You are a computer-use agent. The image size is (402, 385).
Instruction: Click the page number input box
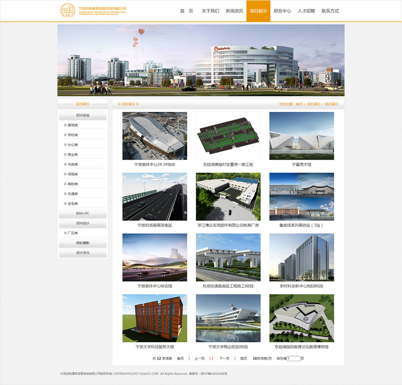tap(293, 358)
